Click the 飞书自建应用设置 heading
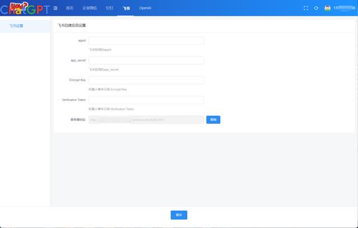358x228 pixels. click(x=72, y=25)
